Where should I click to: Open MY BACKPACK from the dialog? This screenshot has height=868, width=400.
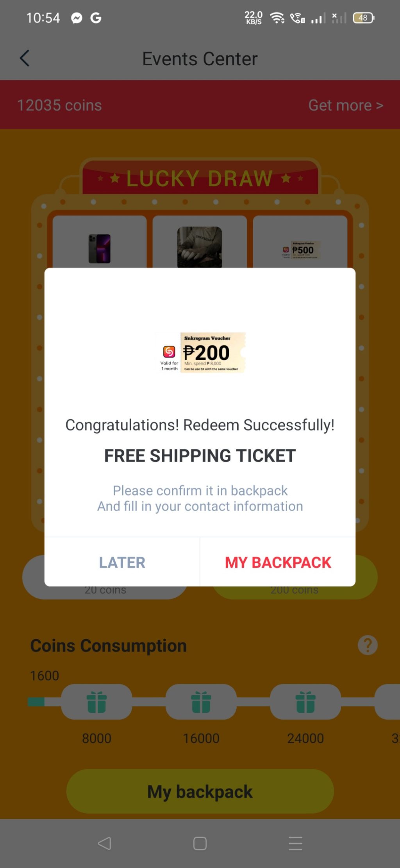pos(278,562)
